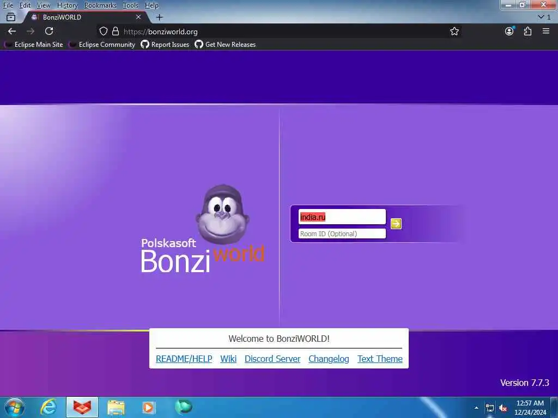The width and height of the screenshot is (558, 418).
Task: Click the Version 7.7.3 text
Action: tap(525, 383)
